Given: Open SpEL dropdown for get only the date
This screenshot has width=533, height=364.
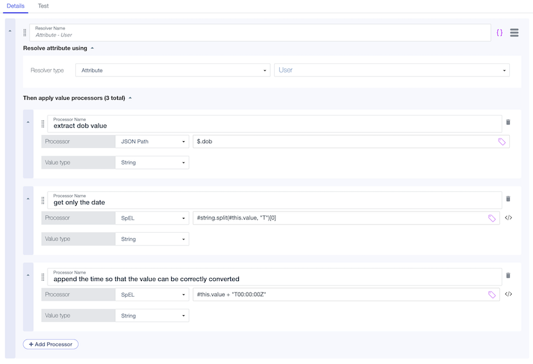Looking at the screenshot, I should [x=152, y=218].
